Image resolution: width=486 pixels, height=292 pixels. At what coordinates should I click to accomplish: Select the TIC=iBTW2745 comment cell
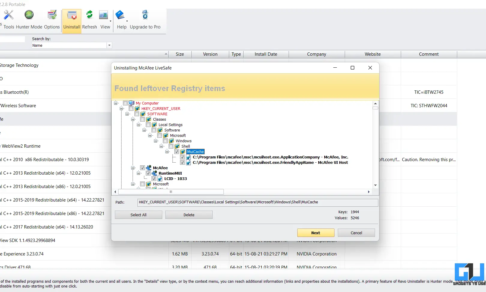point(429,92)
